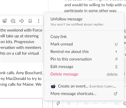Add an emoji reaction to message
Image resolution: width=126 pixels, height=108 pixels.
click(5, 21)
